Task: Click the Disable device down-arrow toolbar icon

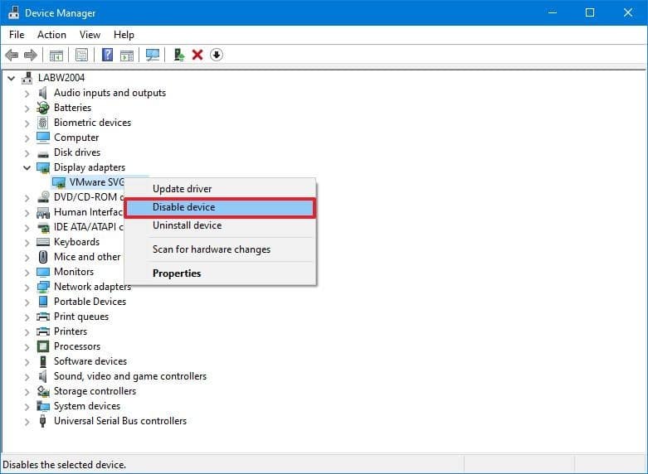Action: (x=217, y=55)
